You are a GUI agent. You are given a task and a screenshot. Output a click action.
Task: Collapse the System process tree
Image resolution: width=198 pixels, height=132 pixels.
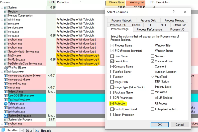[2, 7]
